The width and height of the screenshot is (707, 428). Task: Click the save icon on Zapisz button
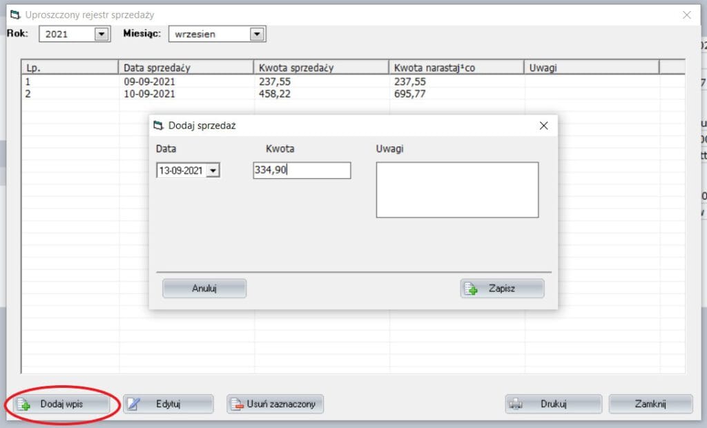point(471,289)
